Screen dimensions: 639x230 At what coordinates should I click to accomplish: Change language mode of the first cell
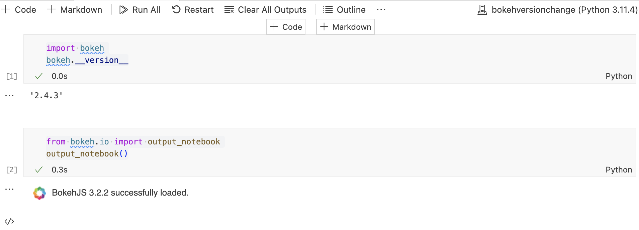pyautogui.click(x=619, y=76)
